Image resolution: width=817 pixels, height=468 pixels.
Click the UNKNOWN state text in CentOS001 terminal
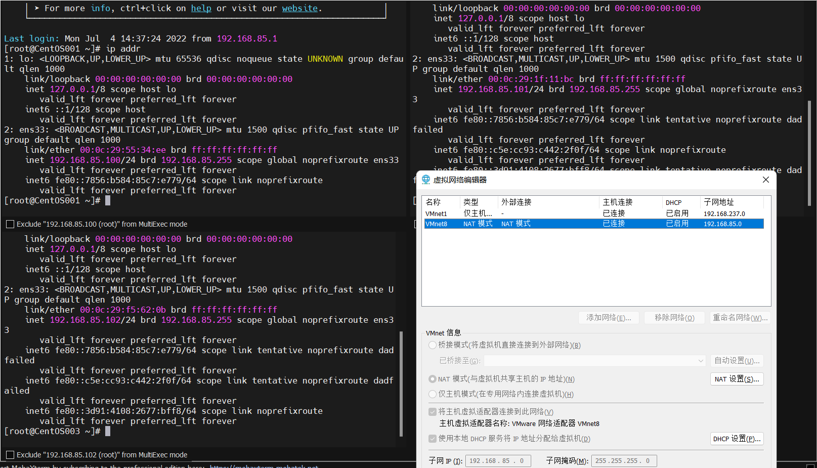pos(325,59)
